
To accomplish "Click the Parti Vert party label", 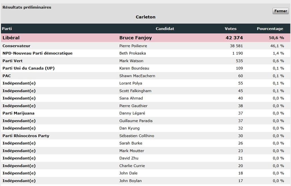I will [x=13, y=61].
